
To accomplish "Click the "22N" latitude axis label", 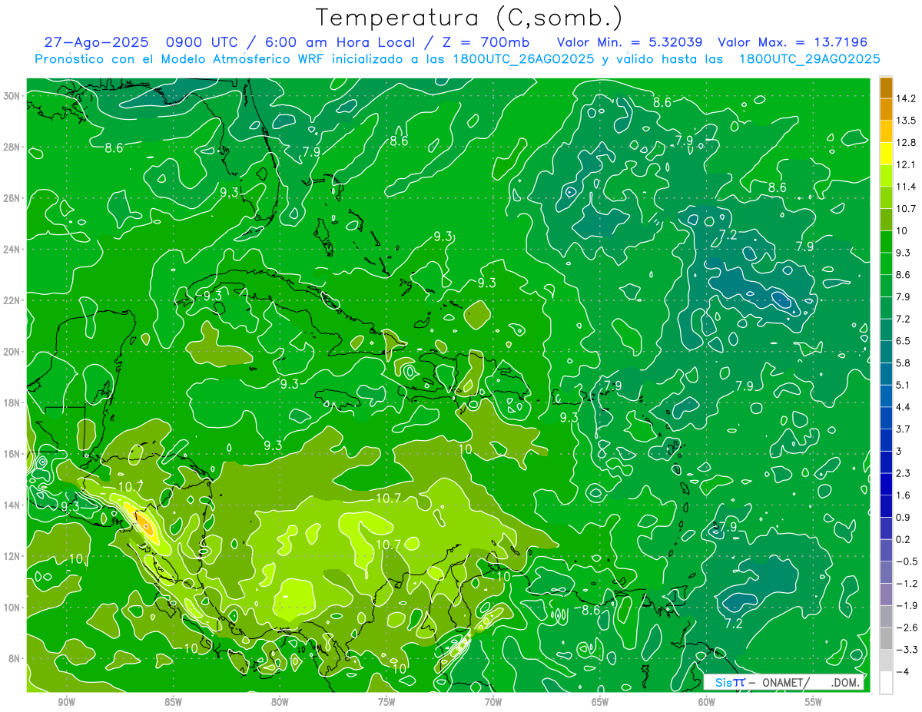I will [x=12, y=300].
